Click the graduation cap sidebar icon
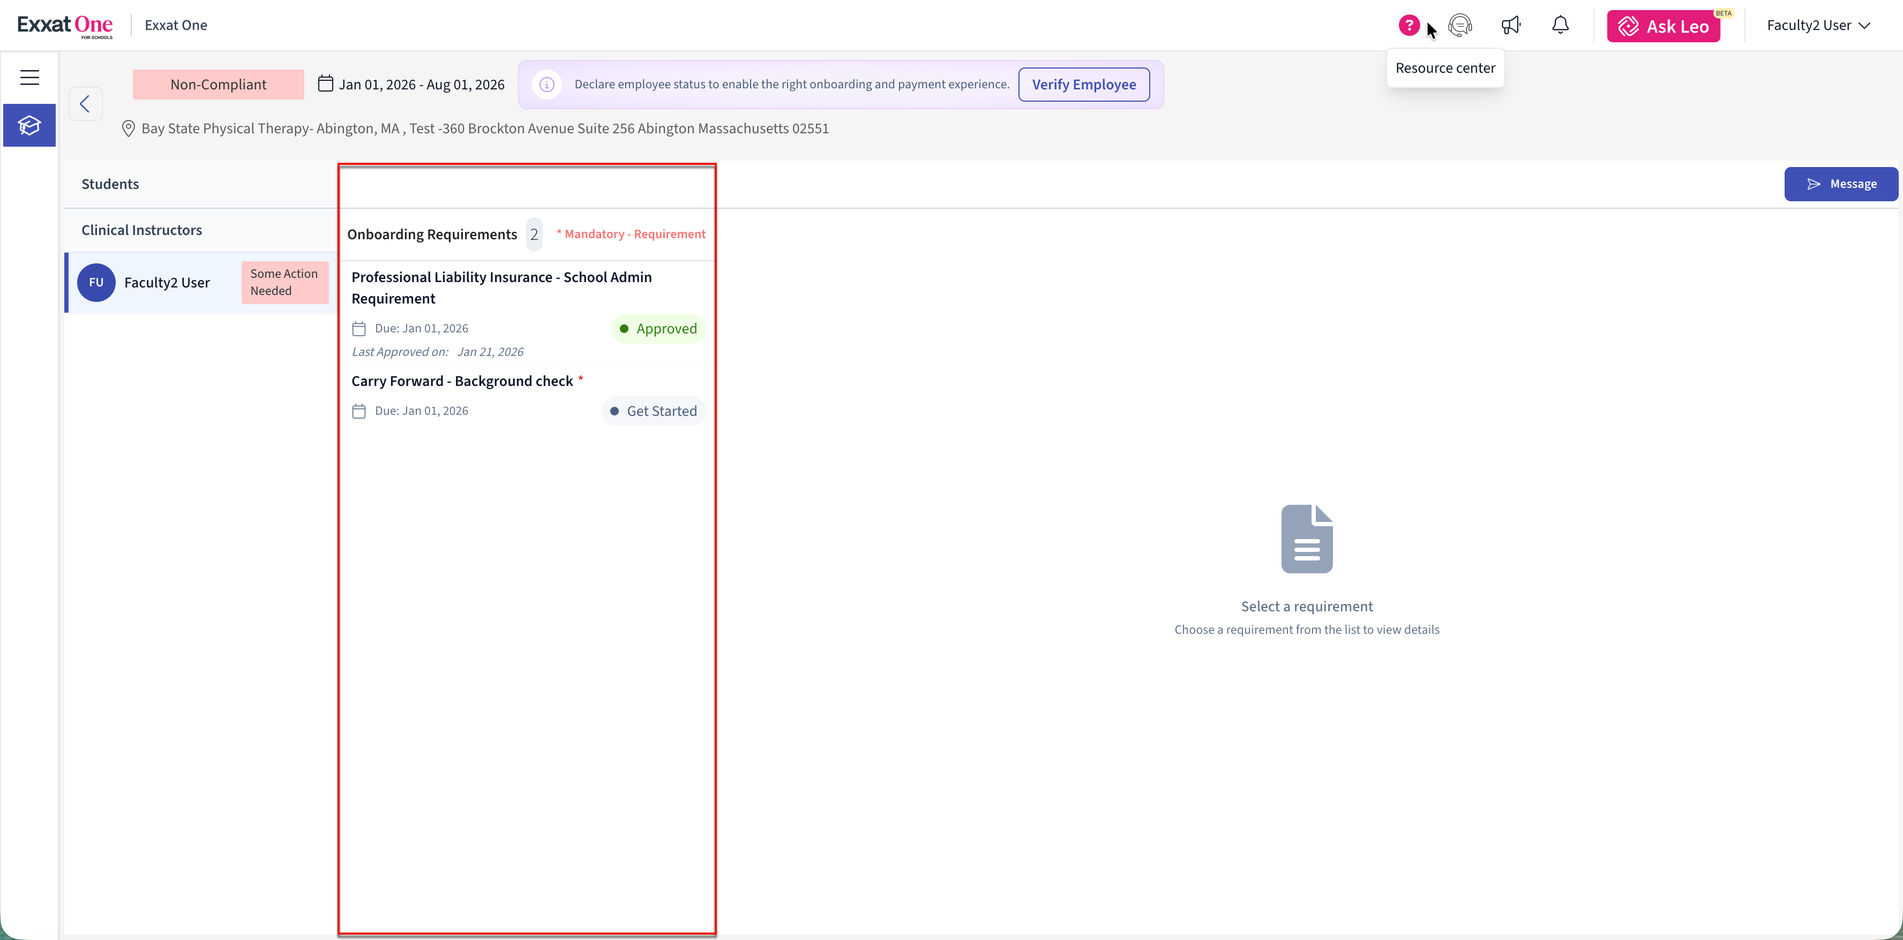 (29, 126)
